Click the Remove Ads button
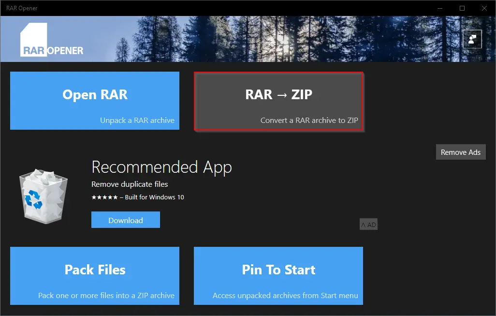496x316 pixels. click(x=461, y=152)
